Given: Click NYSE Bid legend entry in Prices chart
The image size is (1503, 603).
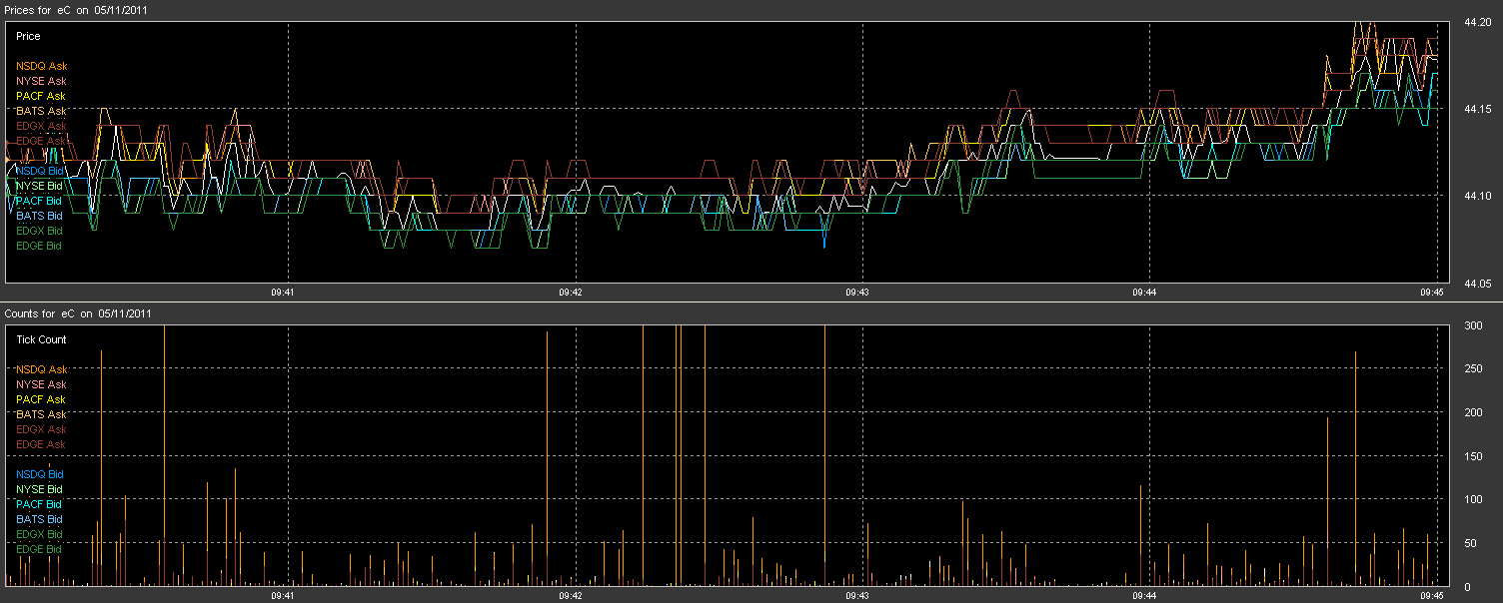Looking at the screenshot, I should (x=39, y=186).
